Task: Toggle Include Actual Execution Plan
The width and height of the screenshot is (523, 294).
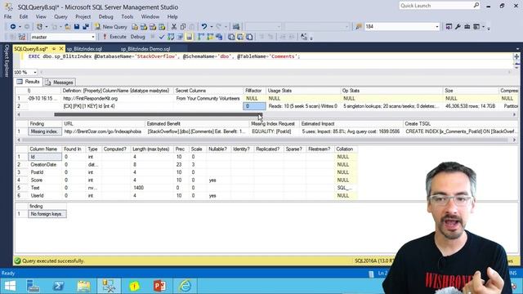Action: (x=201, y=37)
